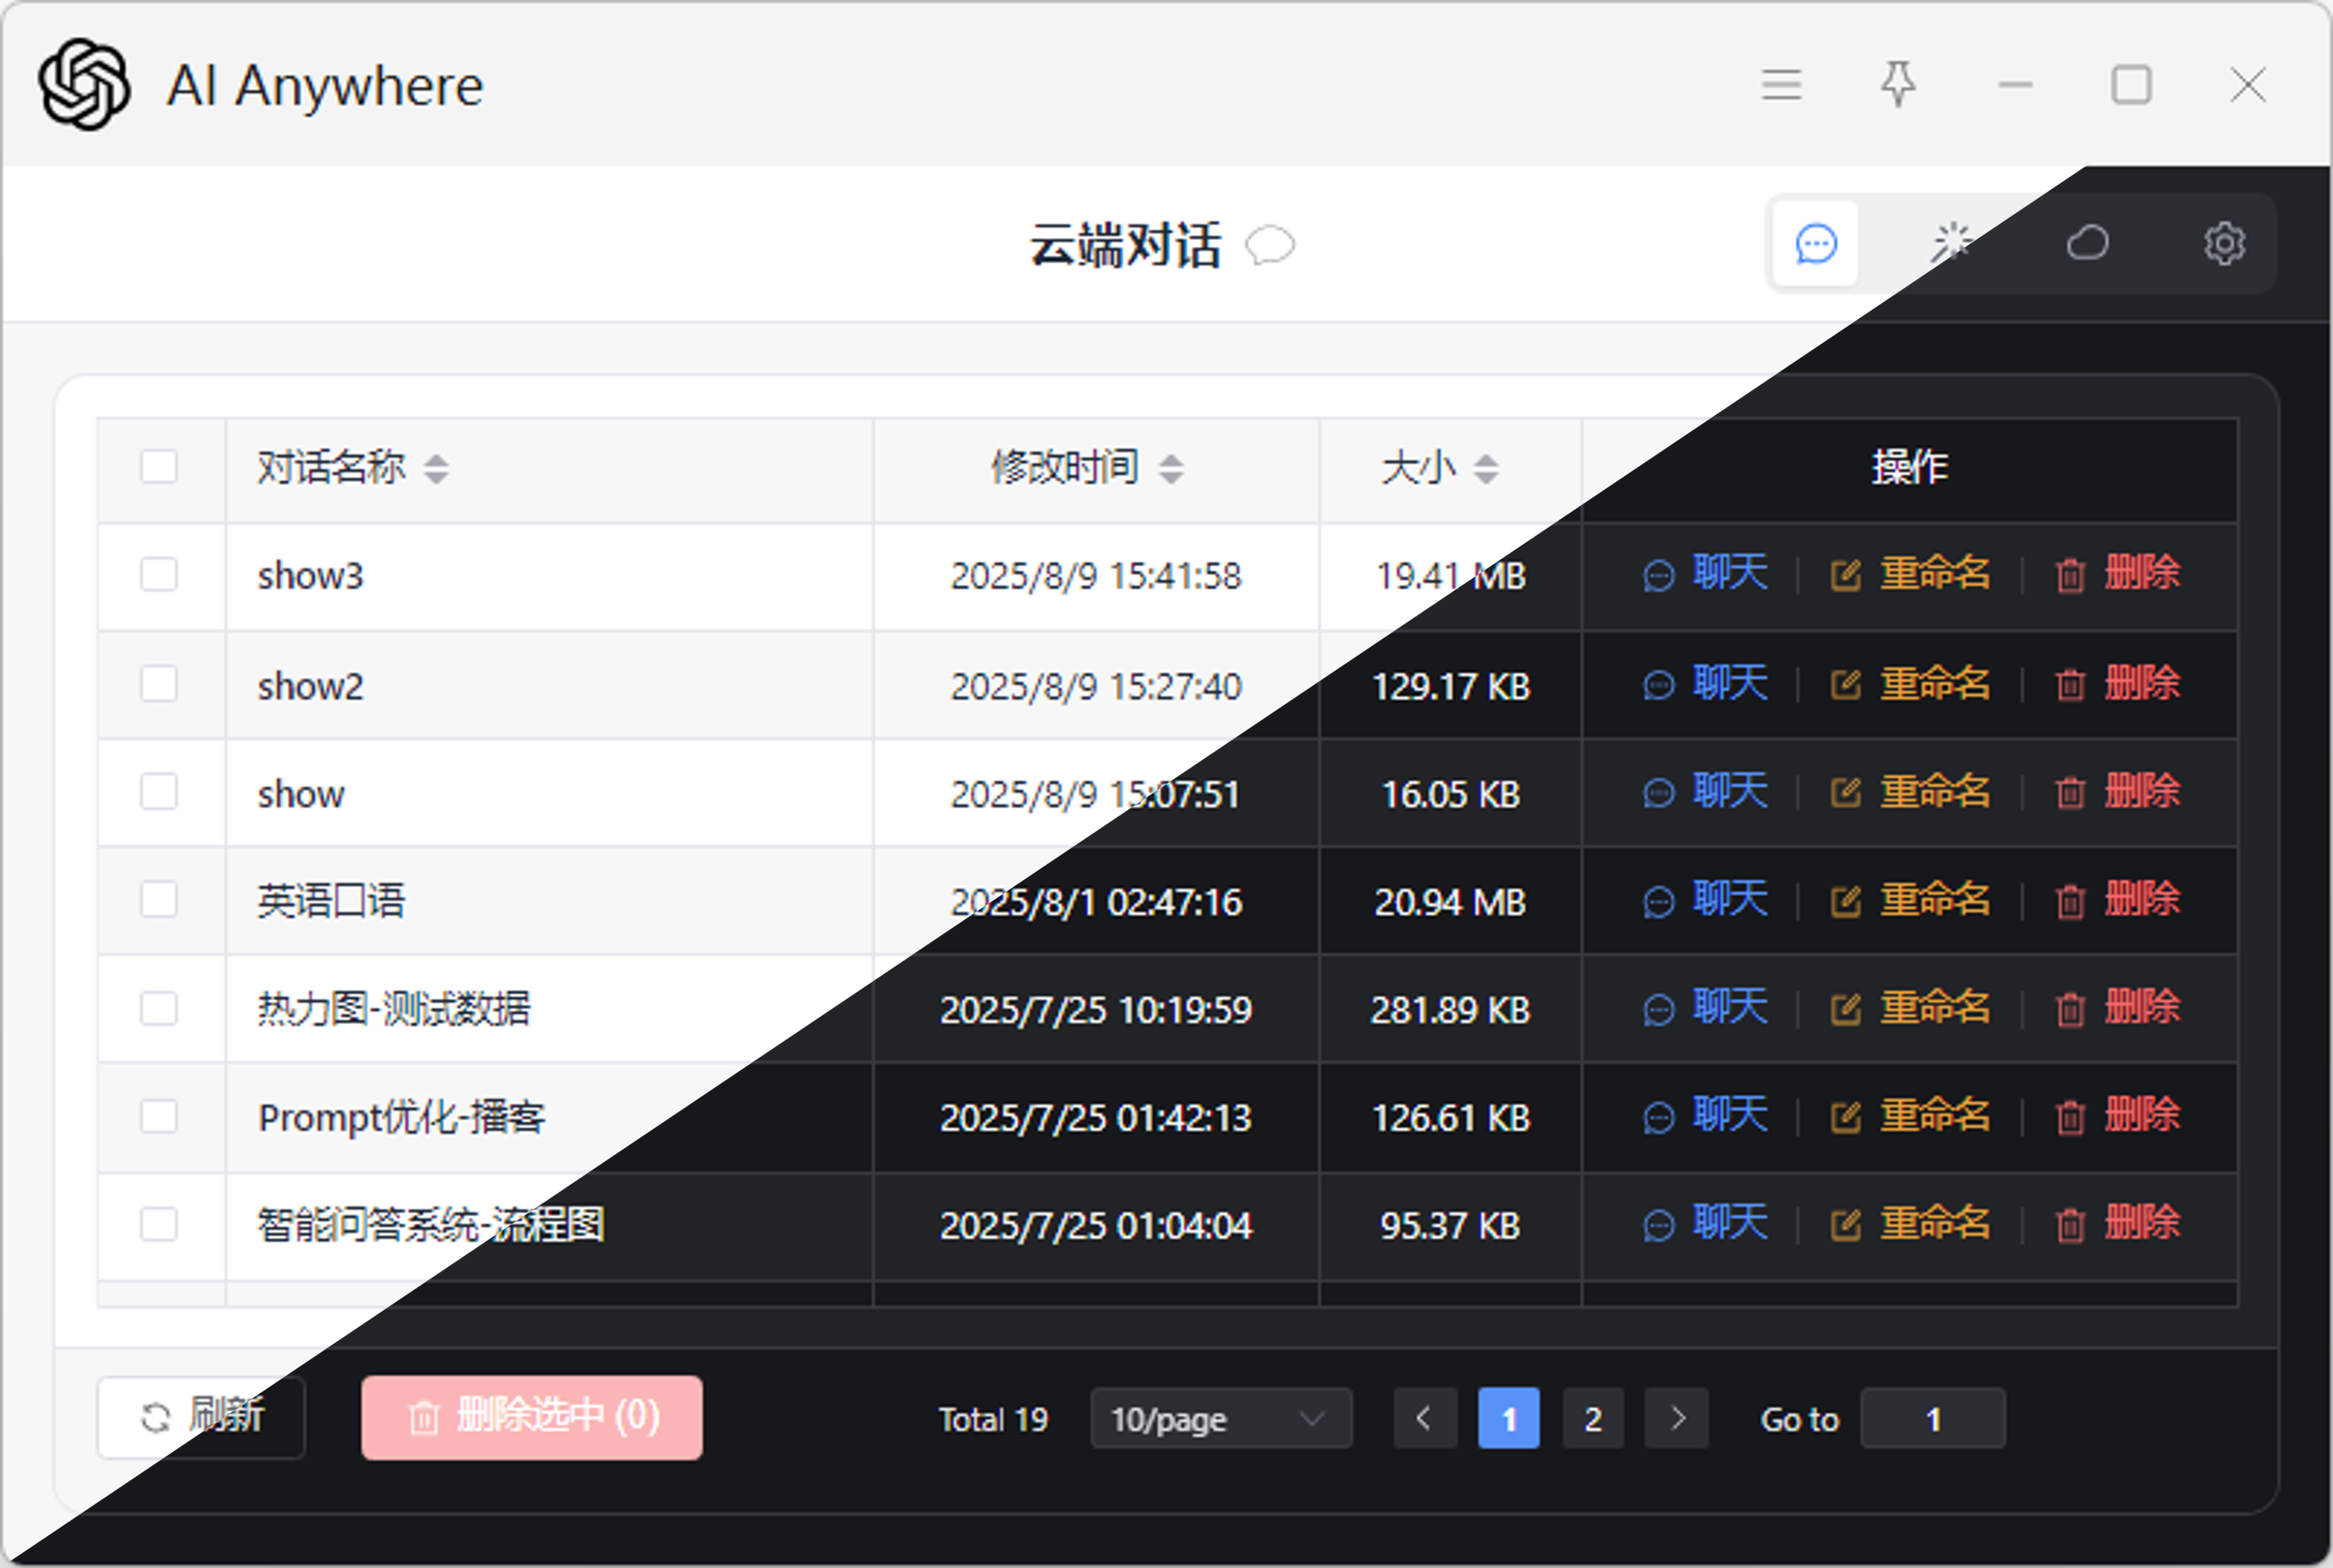Check the box for show3 row
Screen dimensions: 2333x1568
click(x=159, y=575)
